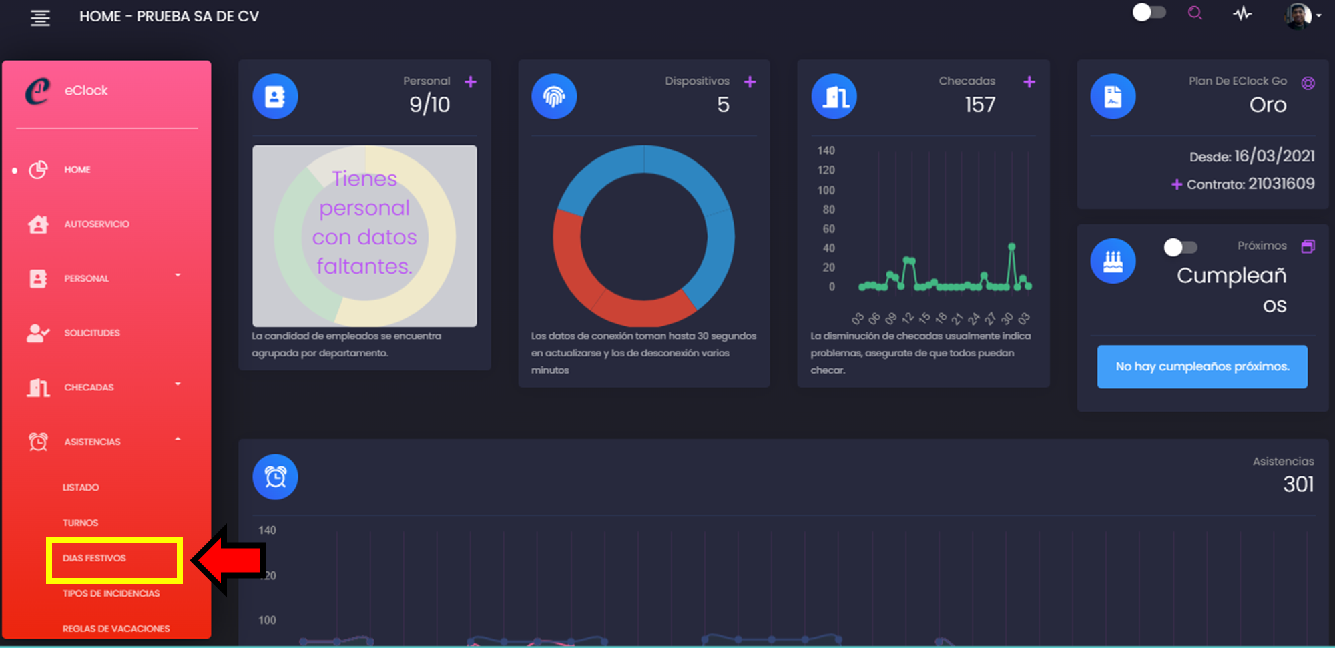Click the Checadas door icon
Image resolution: width=1335 pixels, height=648 pixels.
[x=834, y=97]
